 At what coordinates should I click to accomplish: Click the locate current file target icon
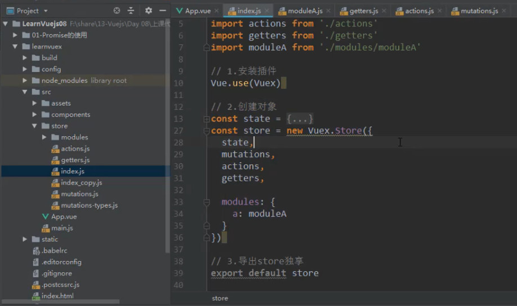[117, 11]
